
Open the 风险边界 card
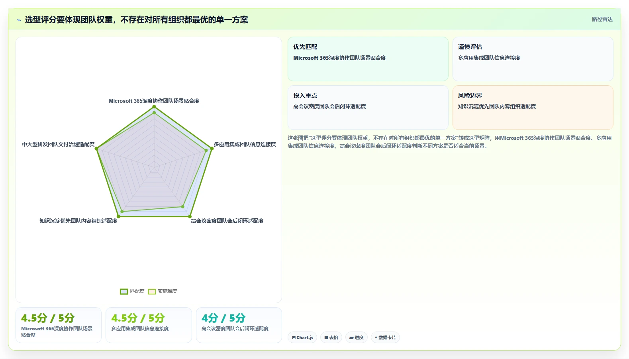(x=533, y=108)
